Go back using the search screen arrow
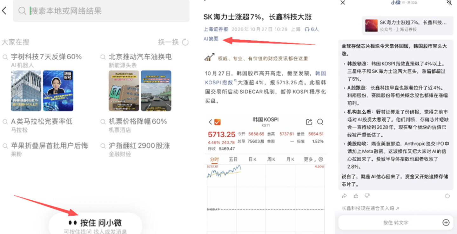This screenshot has height=234, width=457. click(x=4, y=10)
